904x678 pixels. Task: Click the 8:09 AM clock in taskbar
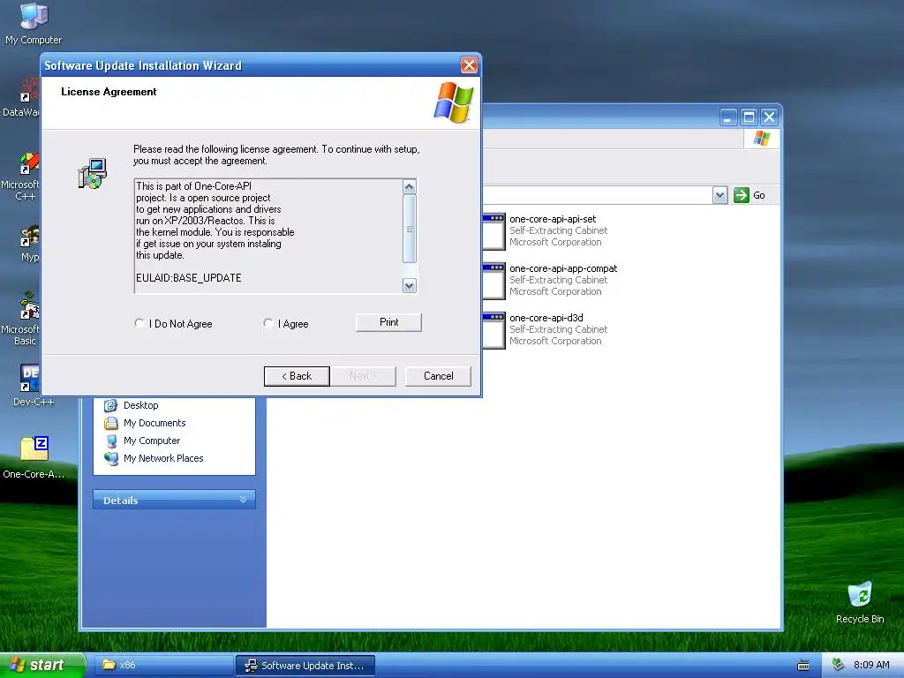pos(871,666)
